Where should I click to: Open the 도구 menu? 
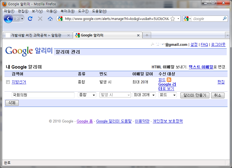(83, 11)
